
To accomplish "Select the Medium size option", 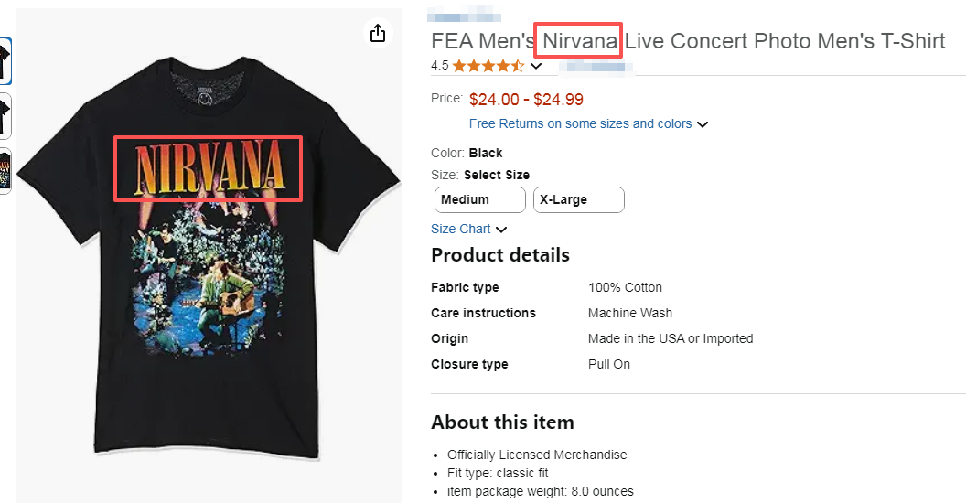I will 479,199.
